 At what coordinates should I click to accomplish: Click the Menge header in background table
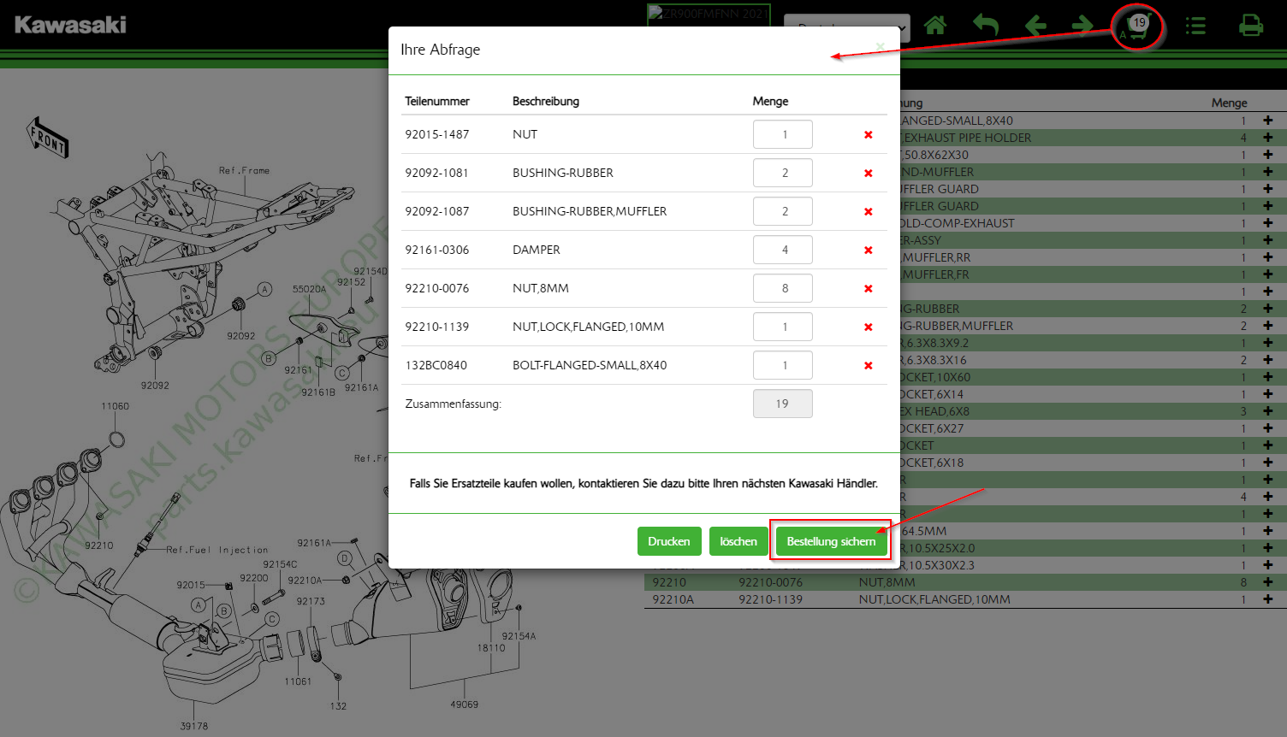click(1229, 103)
